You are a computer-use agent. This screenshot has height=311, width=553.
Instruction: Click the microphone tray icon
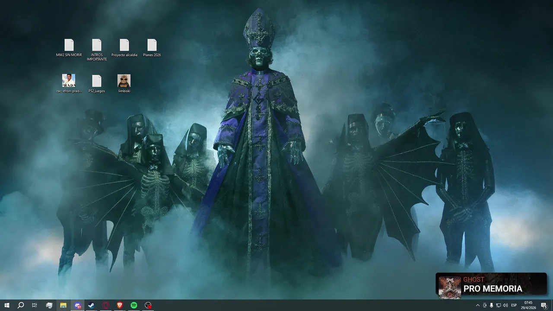point(491,305)
